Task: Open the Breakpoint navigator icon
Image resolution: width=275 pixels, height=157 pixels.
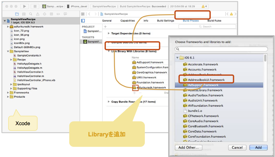Action: click(58, 14)
